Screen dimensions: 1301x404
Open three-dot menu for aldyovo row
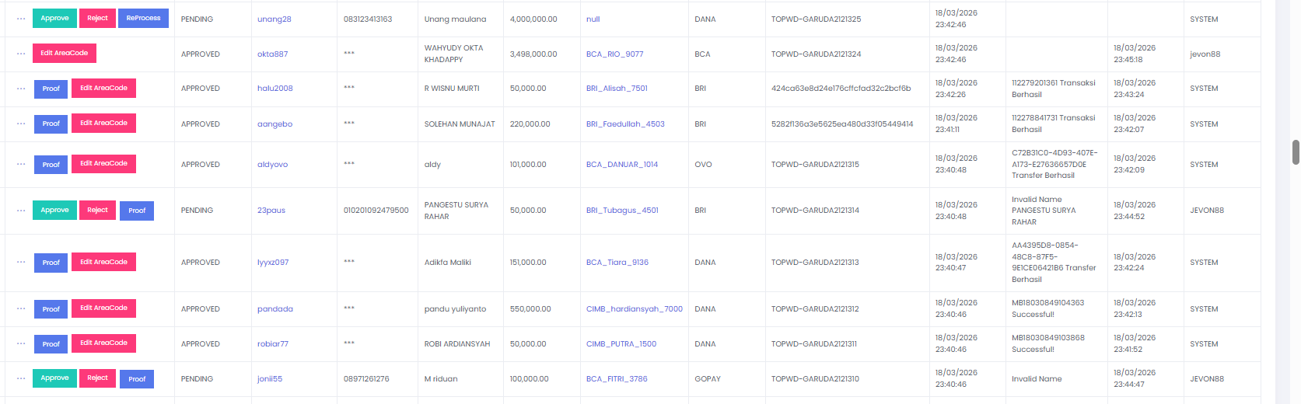click(x=21, y=164)
